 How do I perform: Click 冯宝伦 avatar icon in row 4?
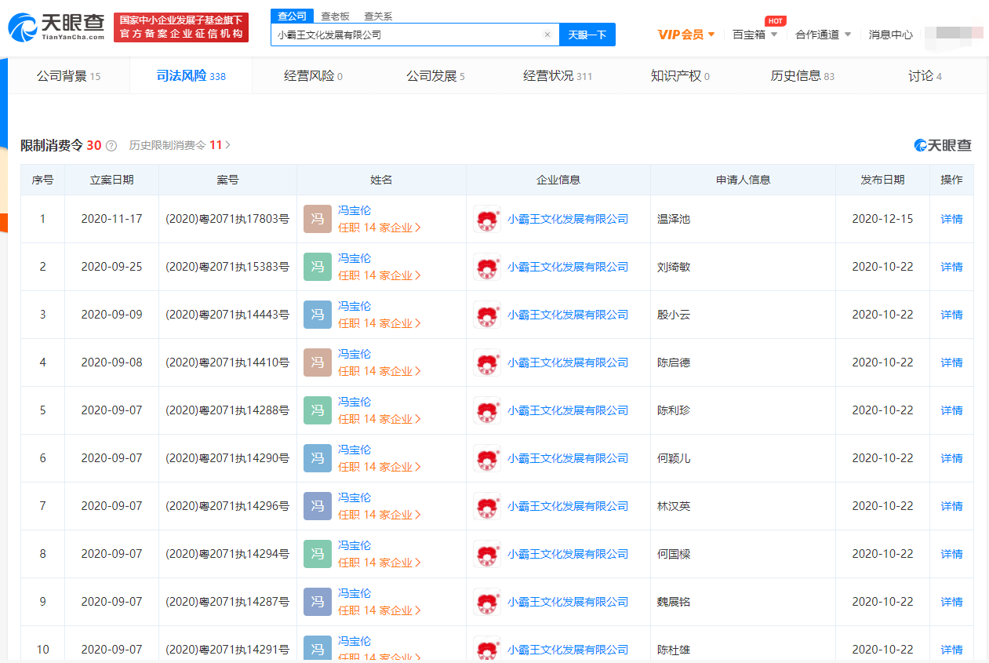[x=318, y=362]
